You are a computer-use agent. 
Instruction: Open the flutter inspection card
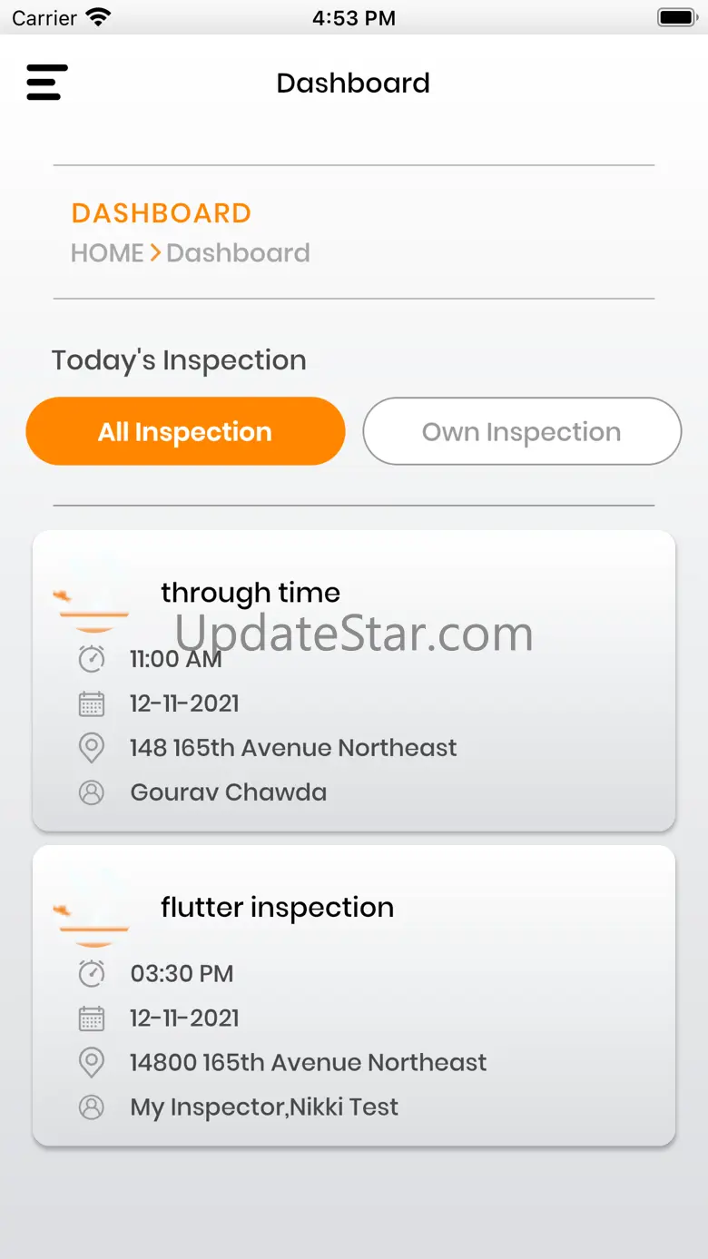[x=354, y=996]
